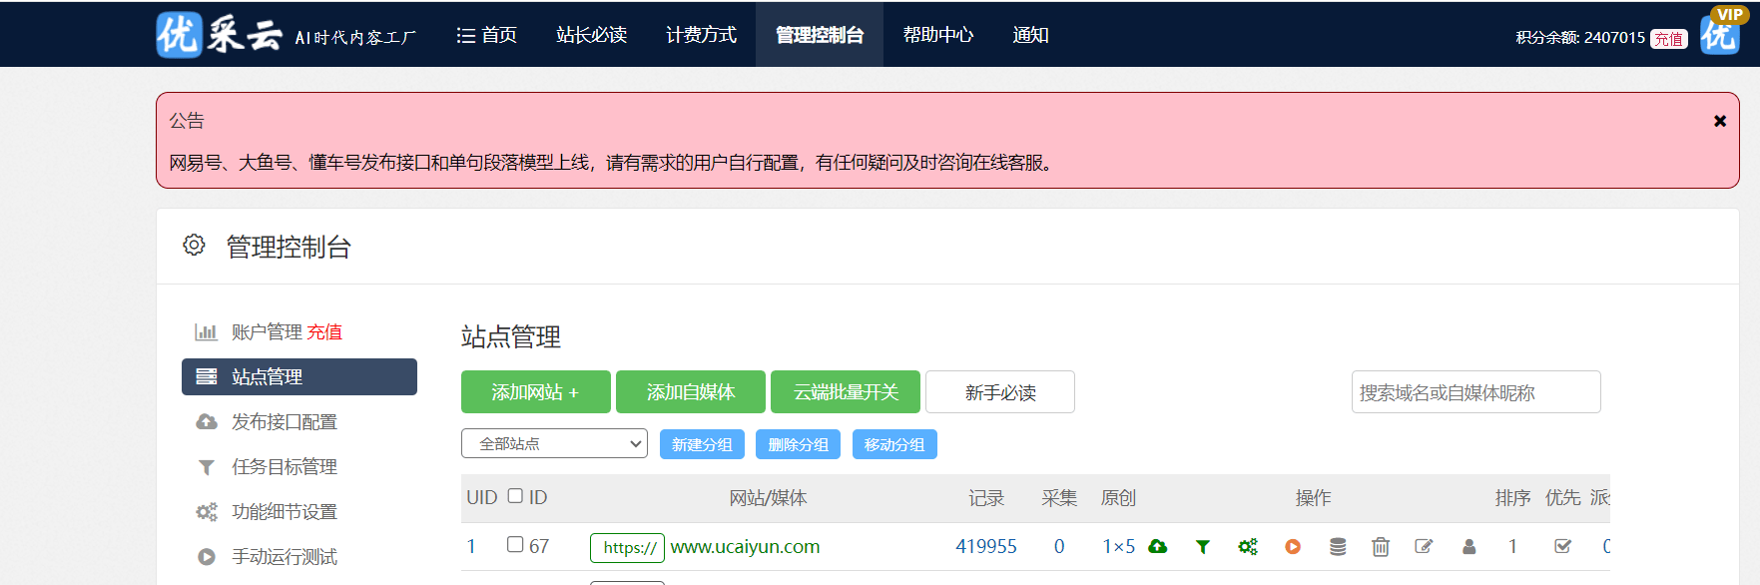Screen dimensions: 1760x585
Task: Click the green cloud upload icon for www.ucaiyun.com
Action: (1158, 546)
